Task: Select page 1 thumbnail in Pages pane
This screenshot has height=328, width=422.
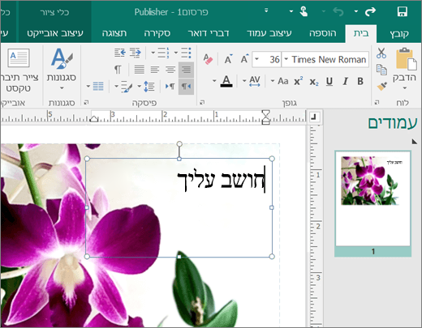Action: [373, 203]
